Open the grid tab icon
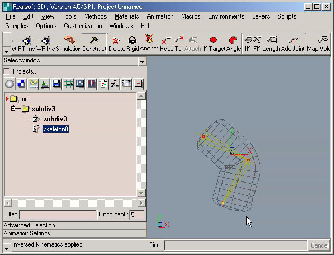 tap(68, 84)
